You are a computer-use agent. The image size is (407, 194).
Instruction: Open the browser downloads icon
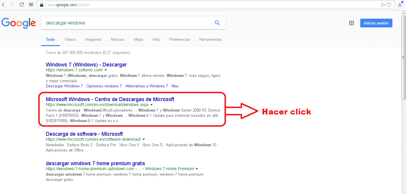coord(400,4)
